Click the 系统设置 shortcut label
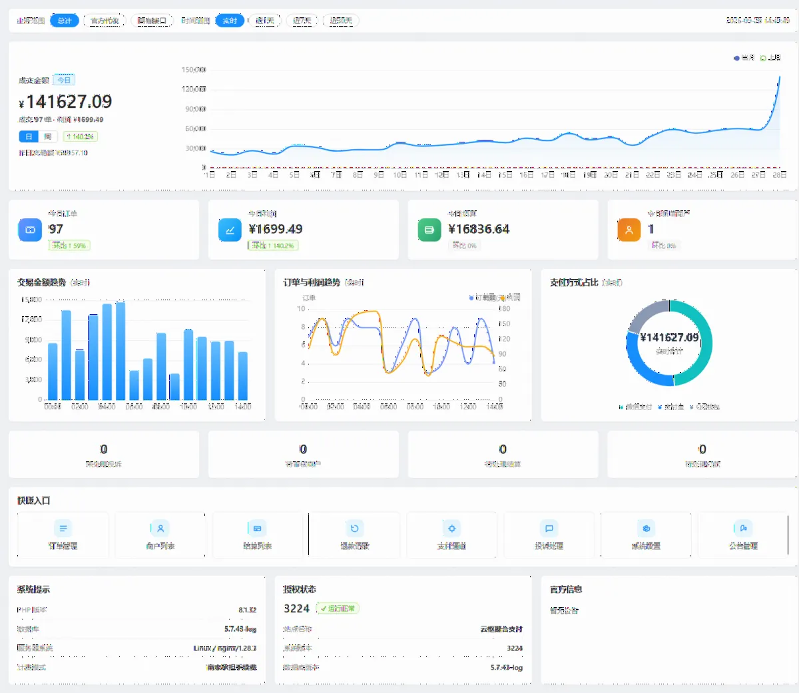Image resolution: width=799 pixels, height=693 pixels. [647, 546]
